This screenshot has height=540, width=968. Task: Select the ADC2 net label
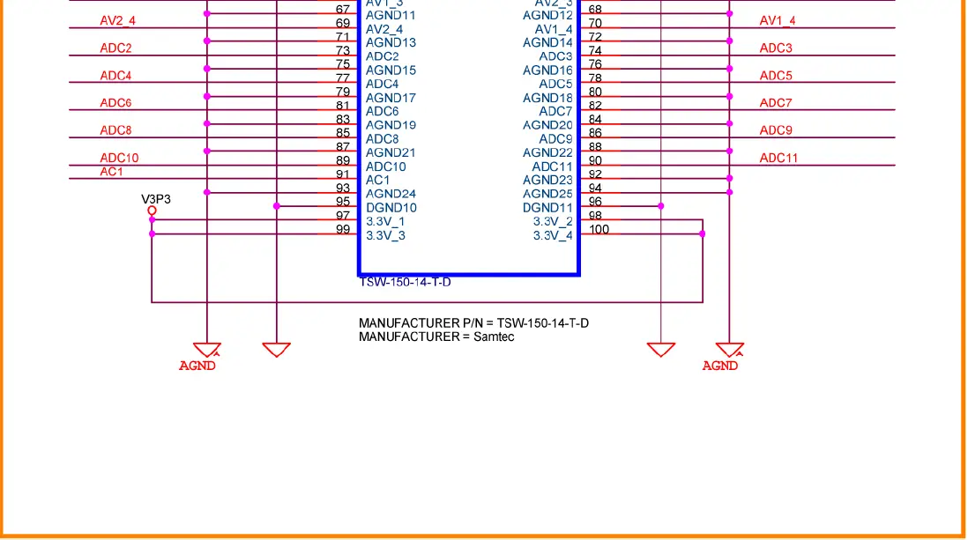coord(115,48)
